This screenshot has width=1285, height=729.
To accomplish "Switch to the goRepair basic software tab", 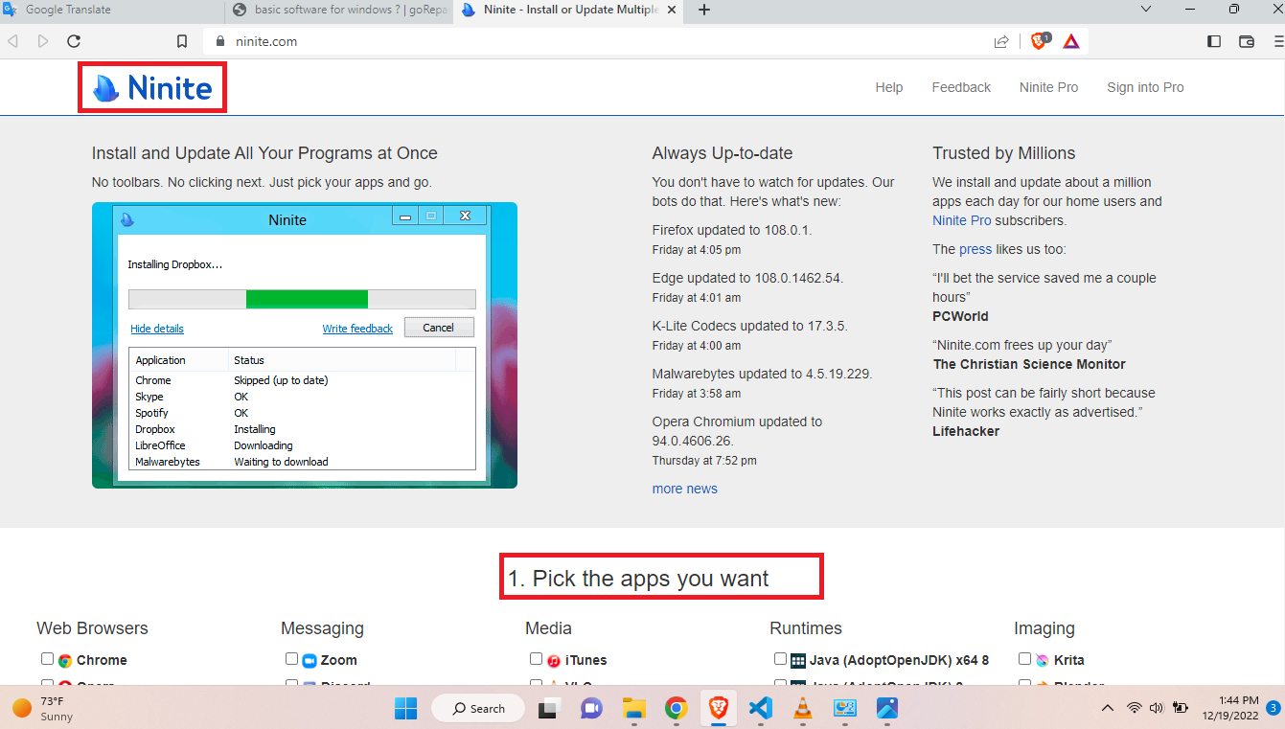I will click(340, 10).
